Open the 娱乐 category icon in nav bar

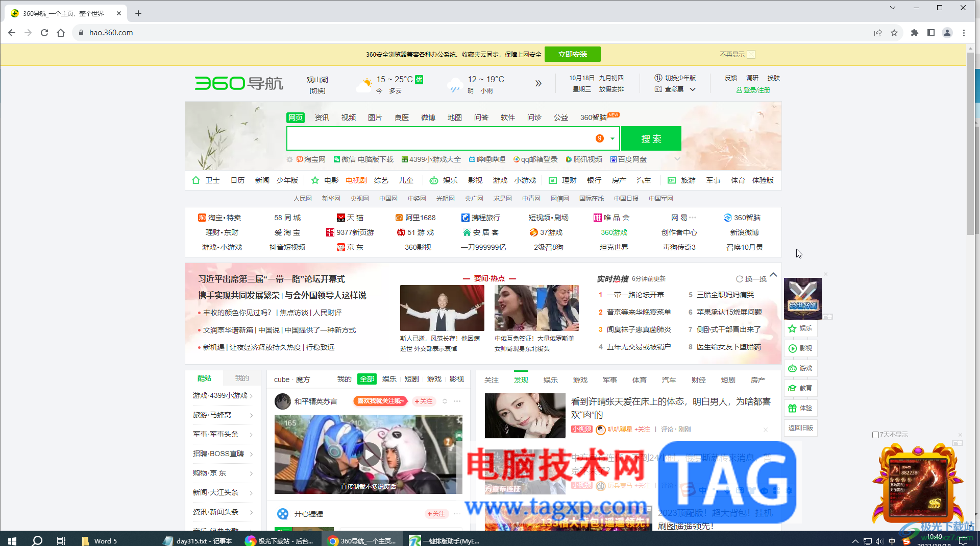point(434,180)
